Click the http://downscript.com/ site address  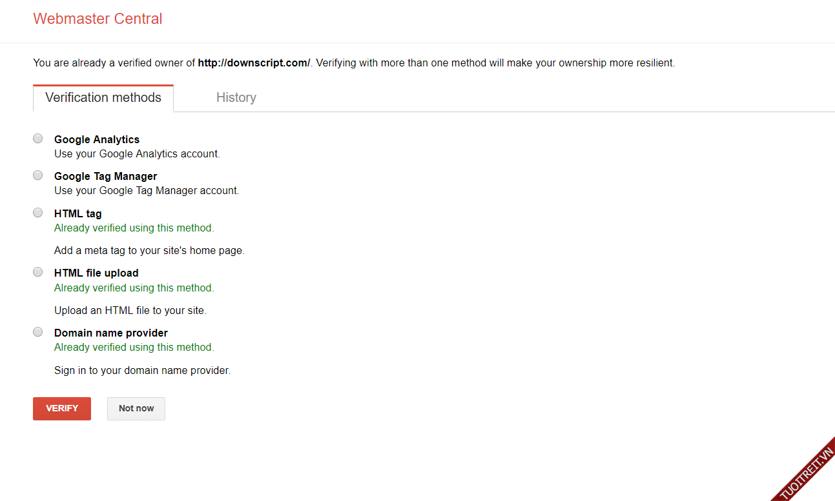[254, 63]
